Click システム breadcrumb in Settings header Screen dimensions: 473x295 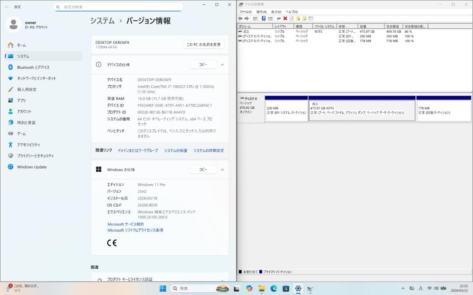pyautogui.click(x=102, y=21)
